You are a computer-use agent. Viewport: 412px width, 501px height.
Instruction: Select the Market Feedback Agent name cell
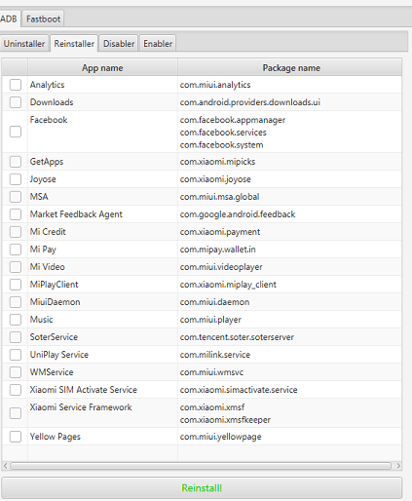102,214
